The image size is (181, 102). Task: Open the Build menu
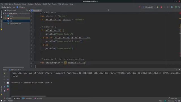tap(45, 4)
